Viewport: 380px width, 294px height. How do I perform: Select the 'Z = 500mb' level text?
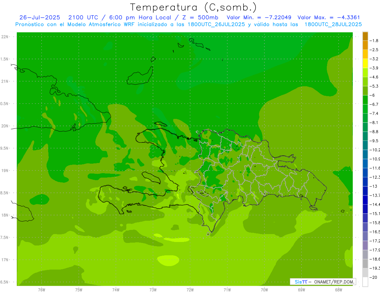200,17
